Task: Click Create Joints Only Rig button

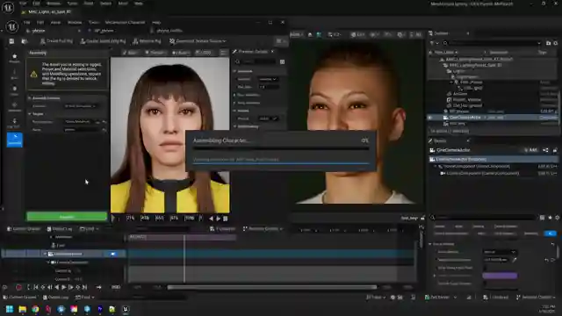Action: [x=103, y=41]
